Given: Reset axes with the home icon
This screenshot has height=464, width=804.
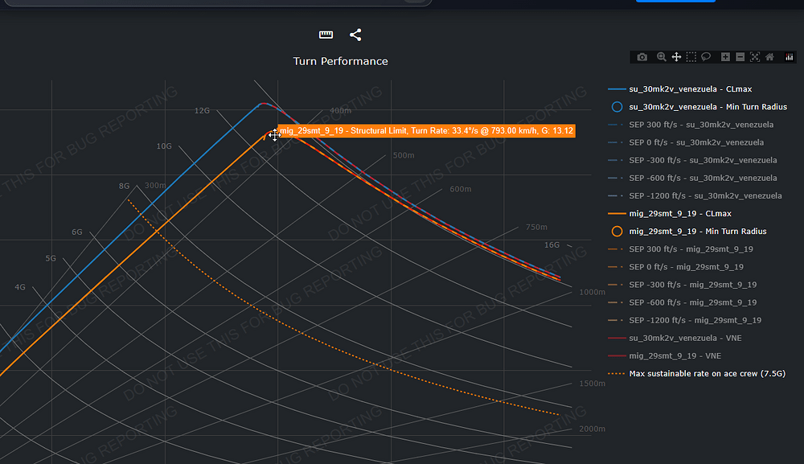Looking at the screenshot, I should [769, 57].
